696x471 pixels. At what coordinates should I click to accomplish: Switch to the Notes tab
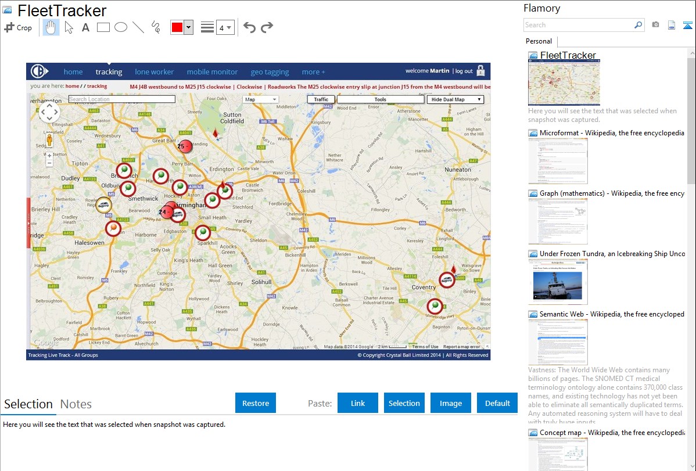76,404
